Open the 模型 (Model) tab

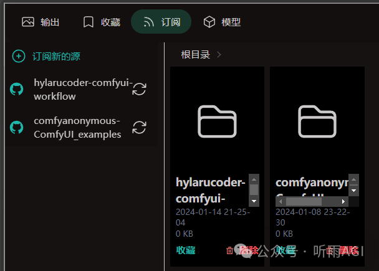click(x=222, y=22)
